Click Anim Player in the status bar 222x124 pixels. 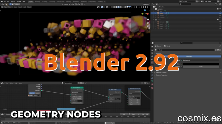point(109,123)
